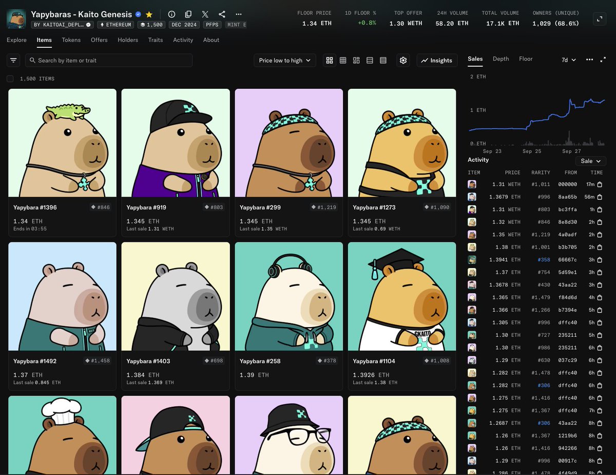The width and height of the screenshot is (616, 475).
Task: Click the #358 rarity link in Activity
Action: (544, 260)
